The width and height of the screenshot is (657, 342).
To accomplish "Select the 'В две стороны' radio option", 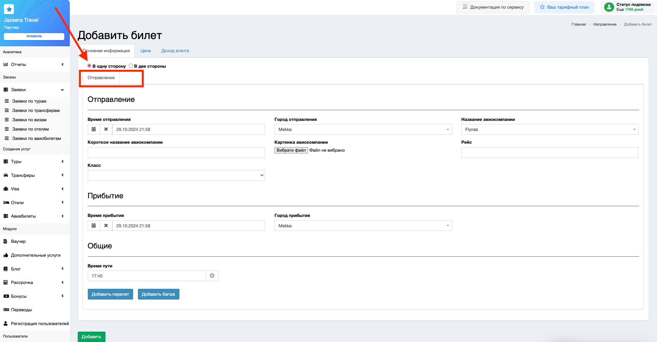I will [131, 66].
